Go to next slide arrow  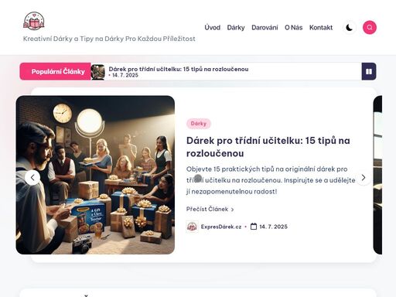click(x=364, y=178)
